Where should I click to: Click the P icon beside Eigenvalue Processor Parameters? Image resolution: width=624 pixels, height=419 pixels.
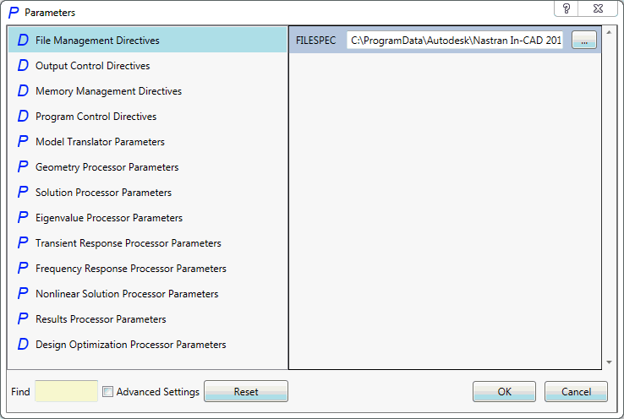23,218
